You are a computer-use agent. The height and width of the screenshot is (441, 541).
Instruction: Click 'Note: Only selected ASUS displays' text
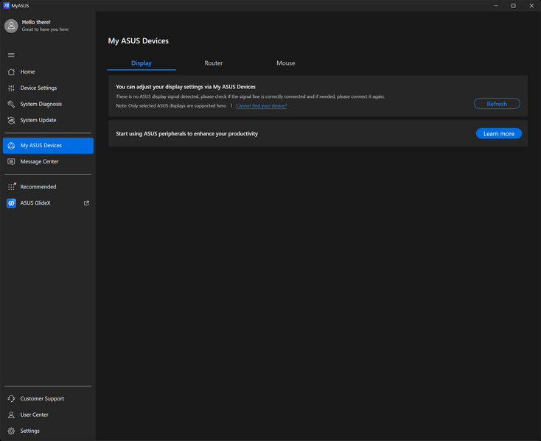[x=171, y=106]
